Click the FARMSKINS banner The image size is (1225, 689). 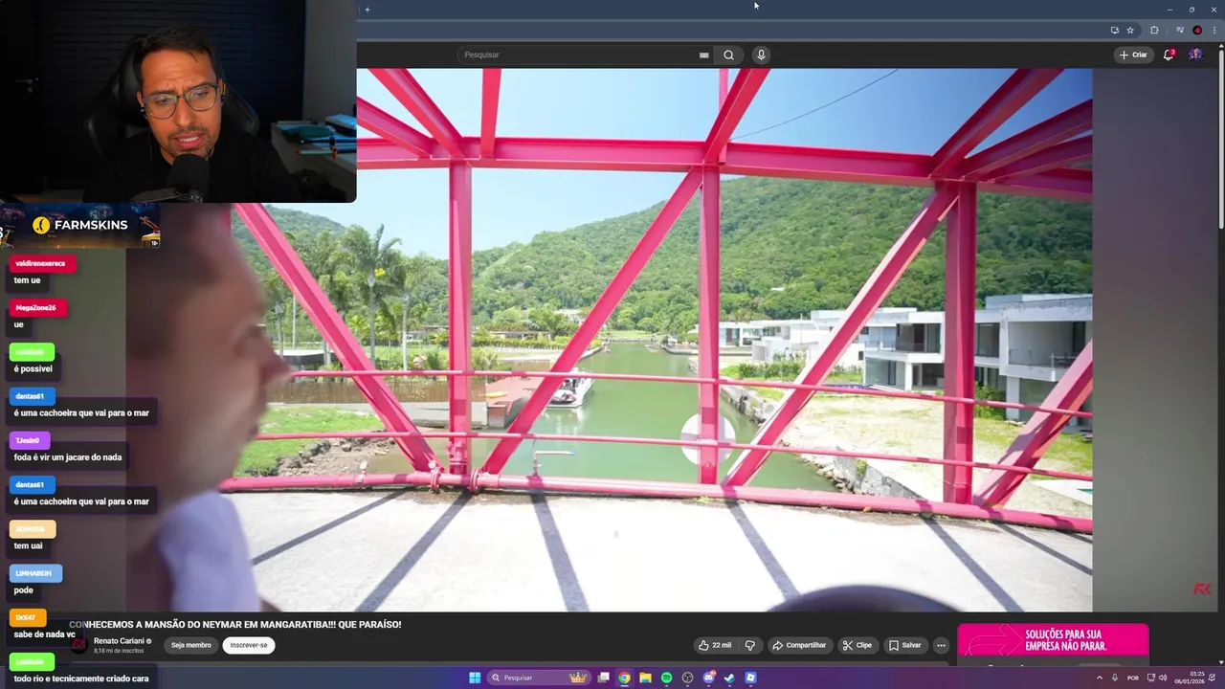(x=79, y=225)
